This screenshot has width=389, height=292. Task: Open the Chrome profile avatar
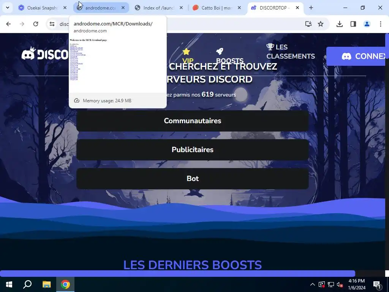(367, 24)
